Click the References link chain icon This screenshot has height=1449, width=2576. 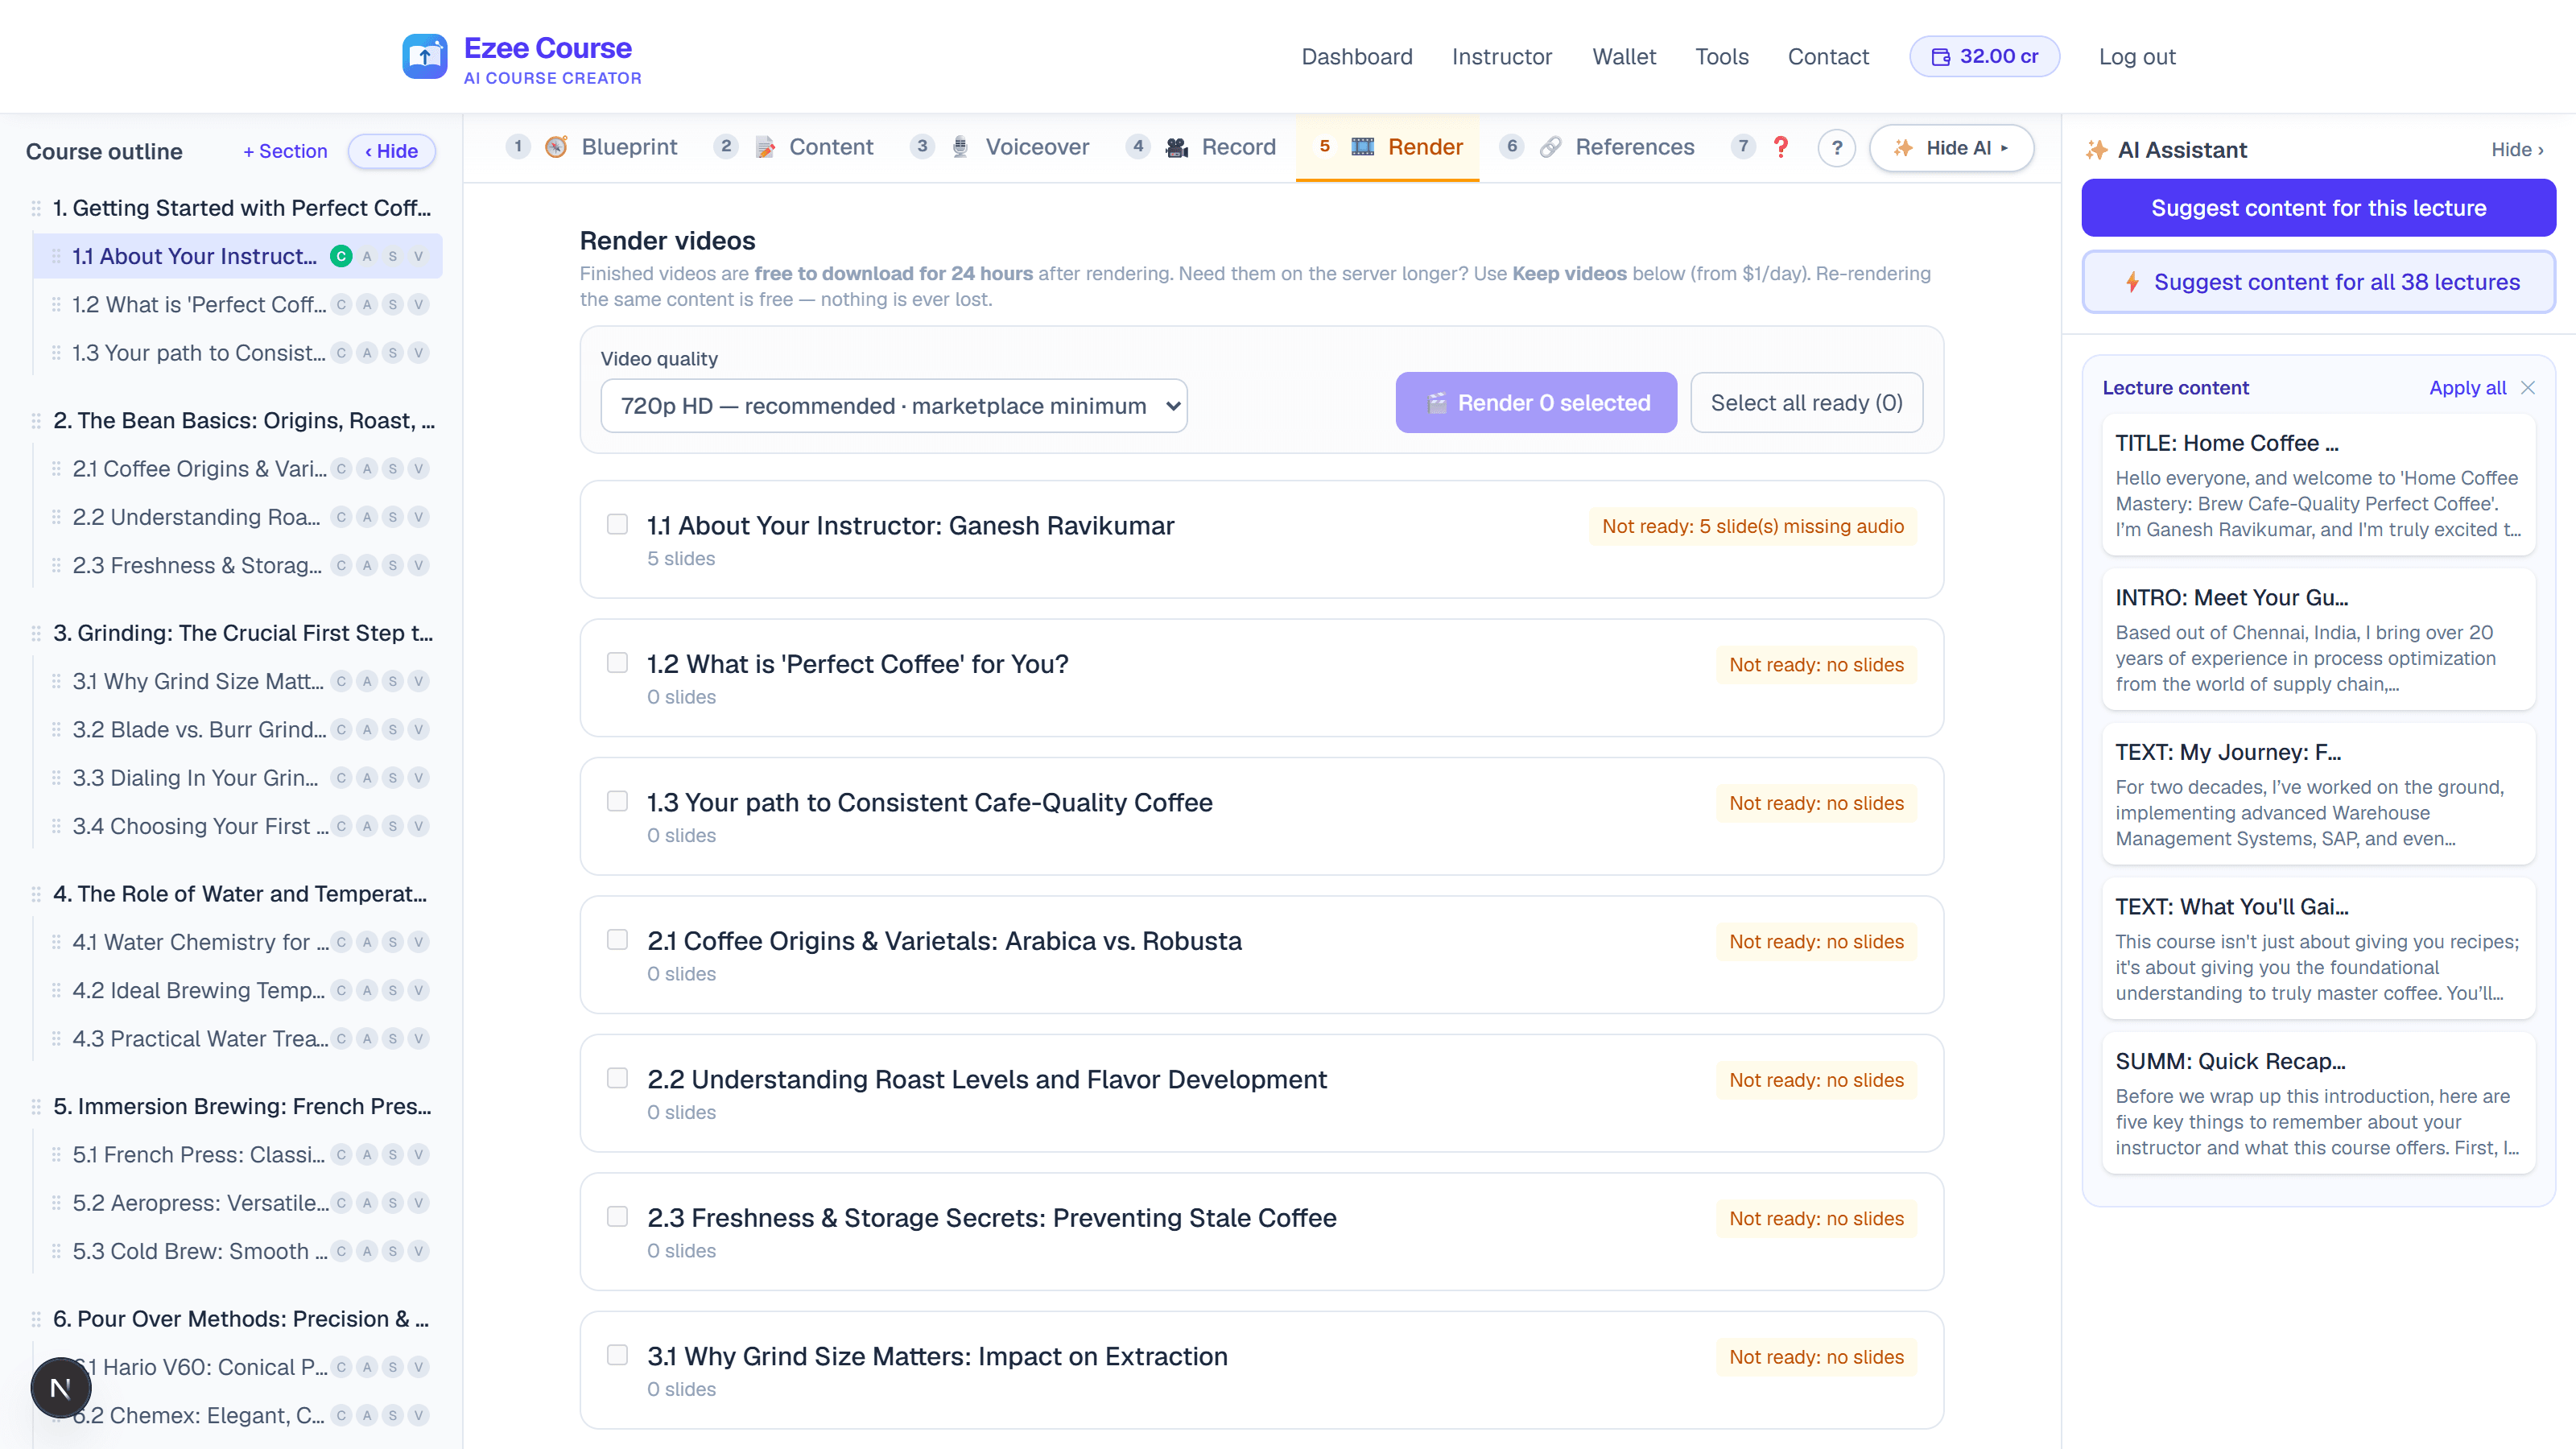click(x=1550, y=147)
